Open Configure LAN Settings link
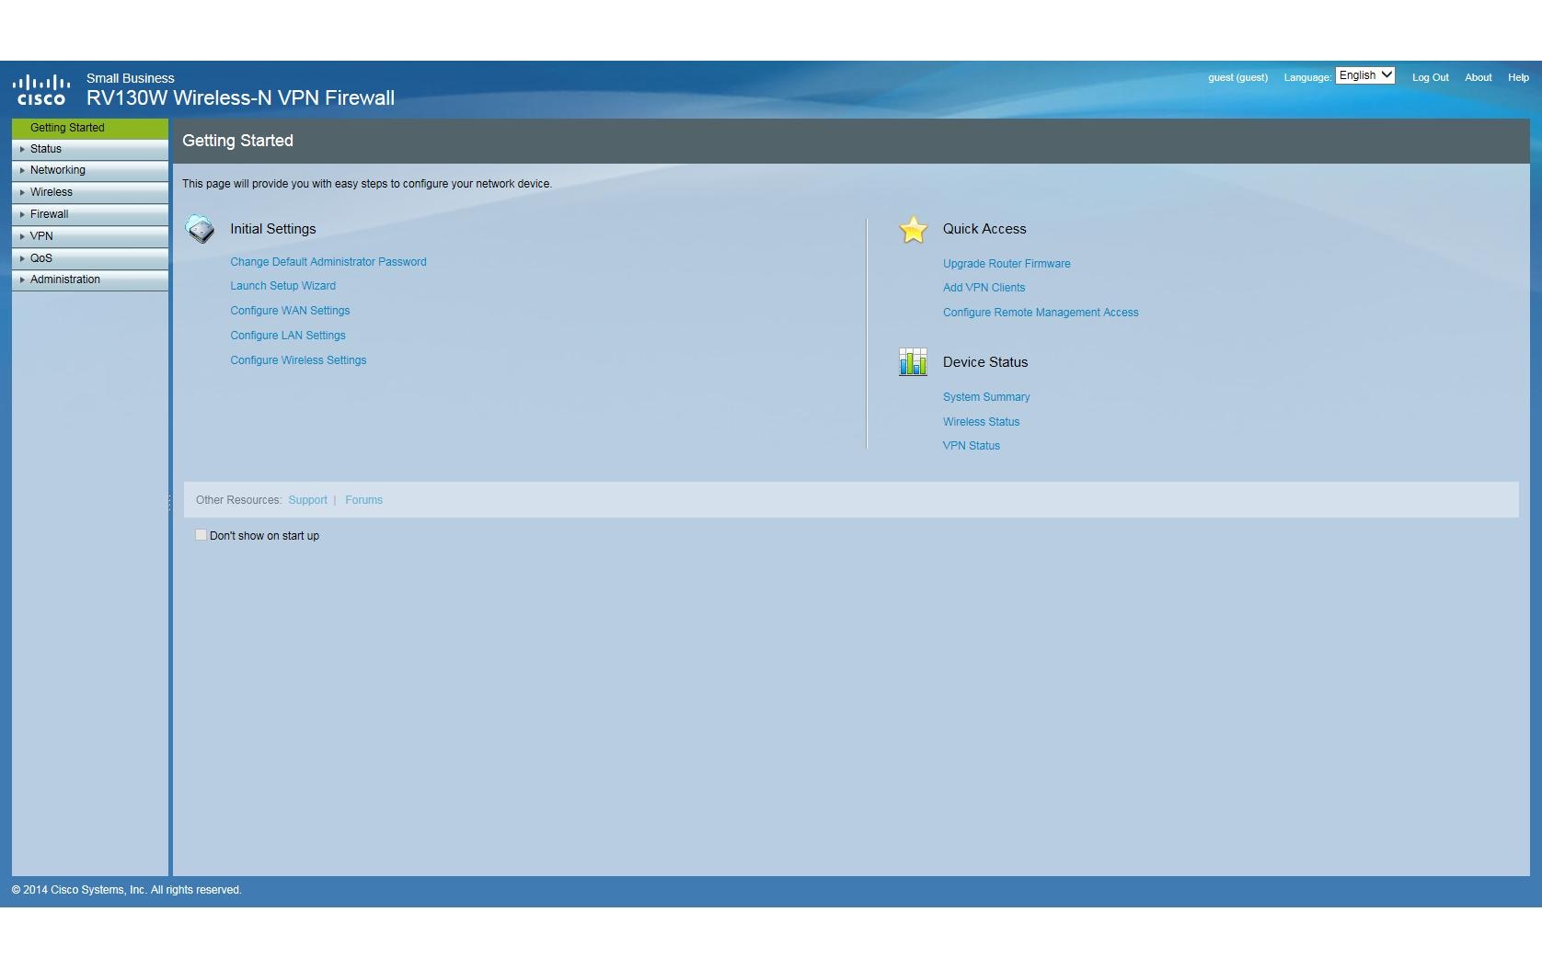 point(288,336)
